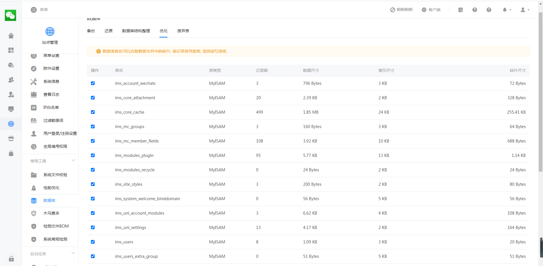Open the user account dropdown
Viewport: 543px width, 266px height.
coord(525,10)
